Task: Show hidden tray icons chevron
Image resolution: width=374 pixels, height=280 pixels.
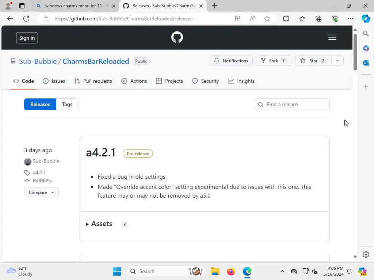Action: point(282,271)
